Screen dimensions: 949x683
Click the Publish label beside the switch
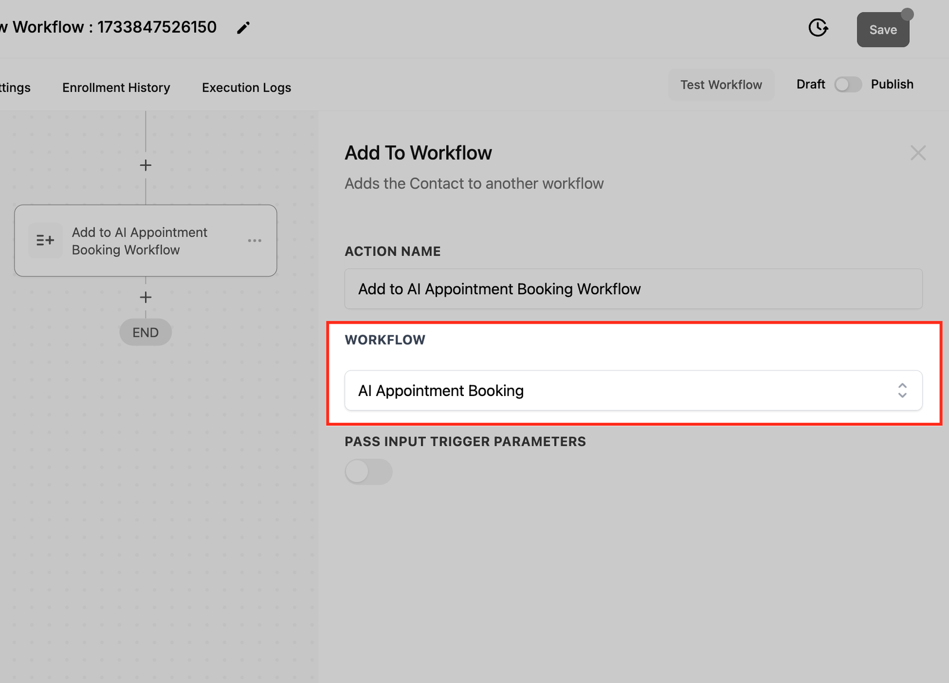891,85
